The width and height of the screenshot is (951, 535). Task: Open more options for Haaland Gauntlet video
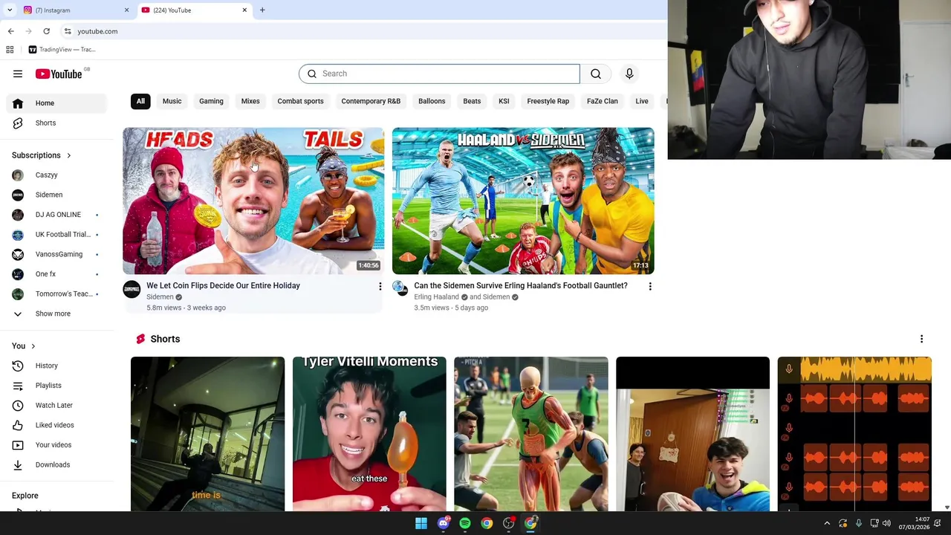coord(650,286)
